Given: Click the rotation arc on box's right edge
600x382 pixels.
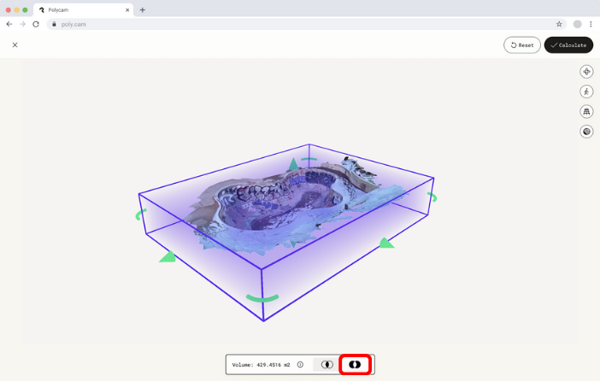Looking at the screenshot, I should click(x=432, y=197).
